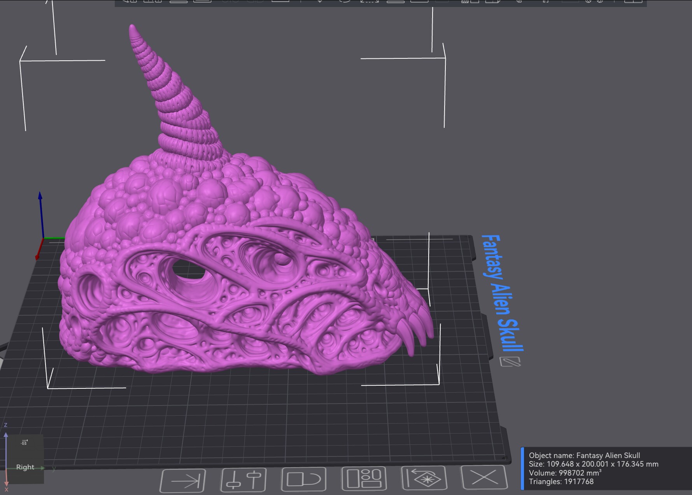Image resolution: width=692 pixels, height=495 pixels.
Task: Click the 'Size: 109.648 x 200.001 x 176.345 mm' line
Action: (594, 464)
